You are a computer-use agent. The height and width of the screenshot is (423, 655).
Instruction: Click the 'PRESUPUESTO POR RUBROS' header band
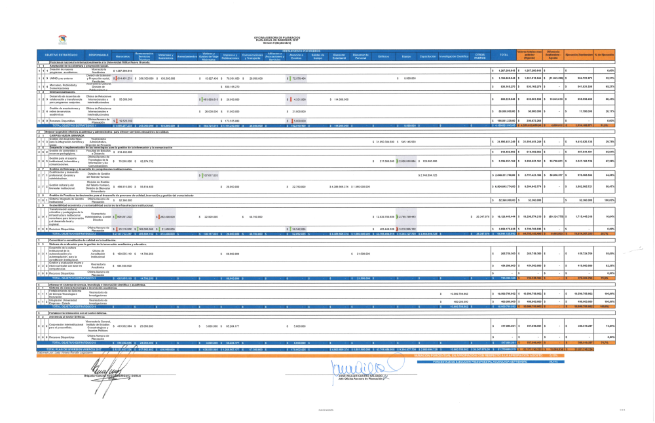tap(301, 51)
